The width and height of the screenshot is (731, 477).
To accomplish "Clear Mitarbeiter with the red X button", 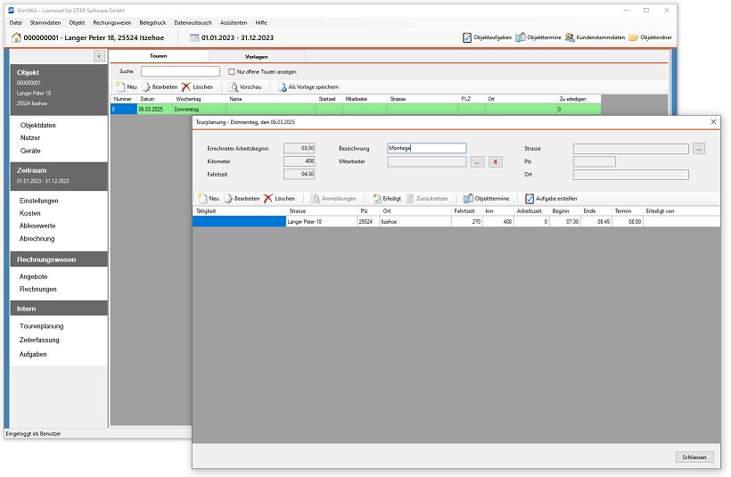I will (x=495, y=162).
